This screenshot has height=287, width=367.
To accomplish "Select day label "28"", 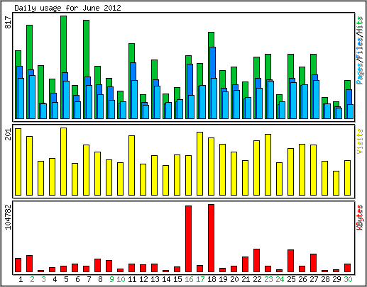I will [325, 279].
